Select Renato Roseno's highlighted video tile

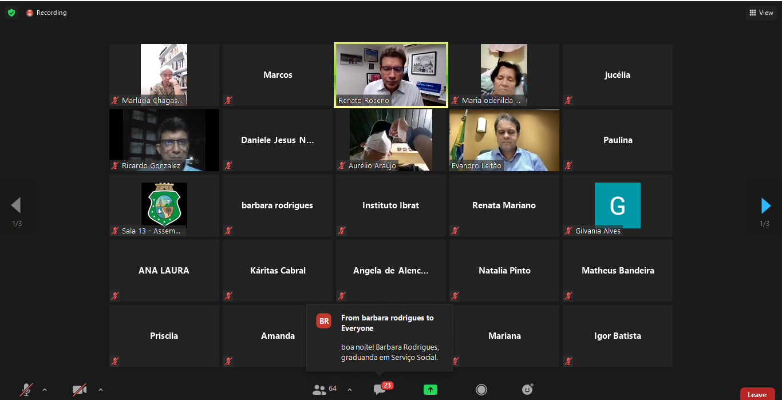point(391,74)
